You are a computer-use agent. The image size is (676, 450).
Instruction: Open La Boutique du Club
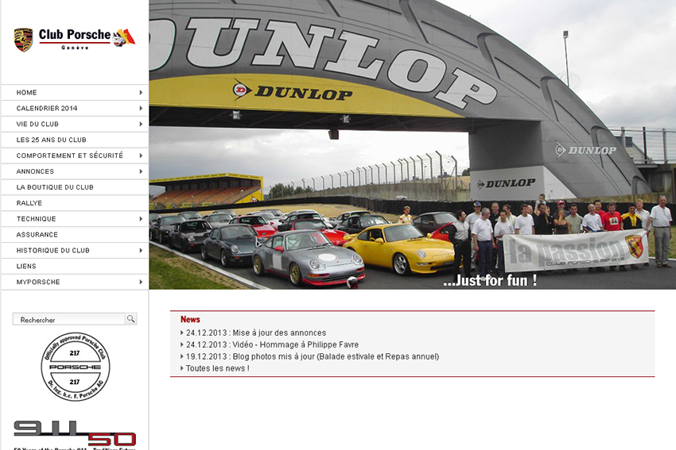click(55, 187)
